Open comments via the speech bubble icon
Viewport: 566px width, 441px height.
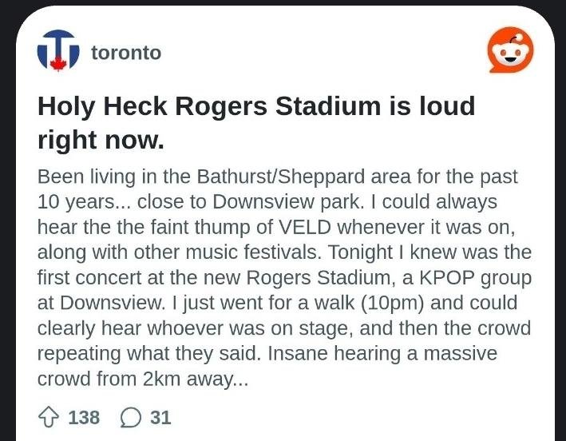130,418
